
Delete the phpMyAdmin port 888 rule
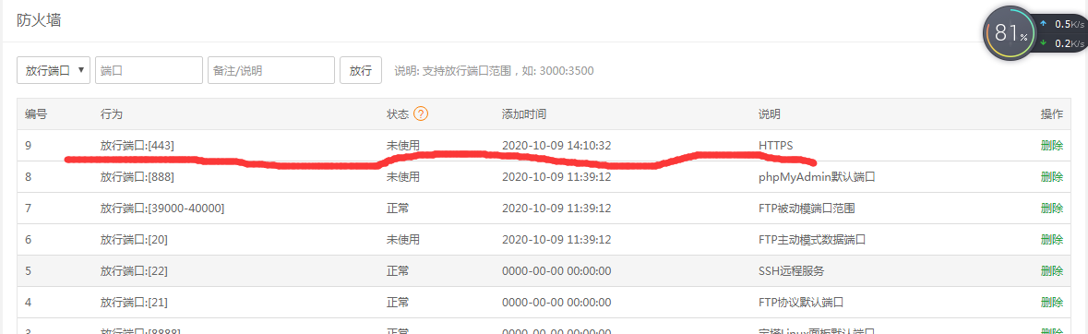(1052, 177)
